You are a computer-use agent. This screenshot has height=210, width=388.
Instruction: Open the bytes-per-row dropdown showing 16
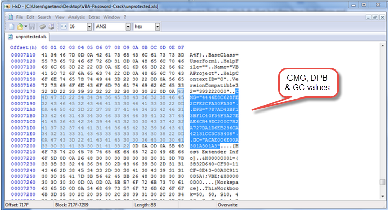[89, 27]
